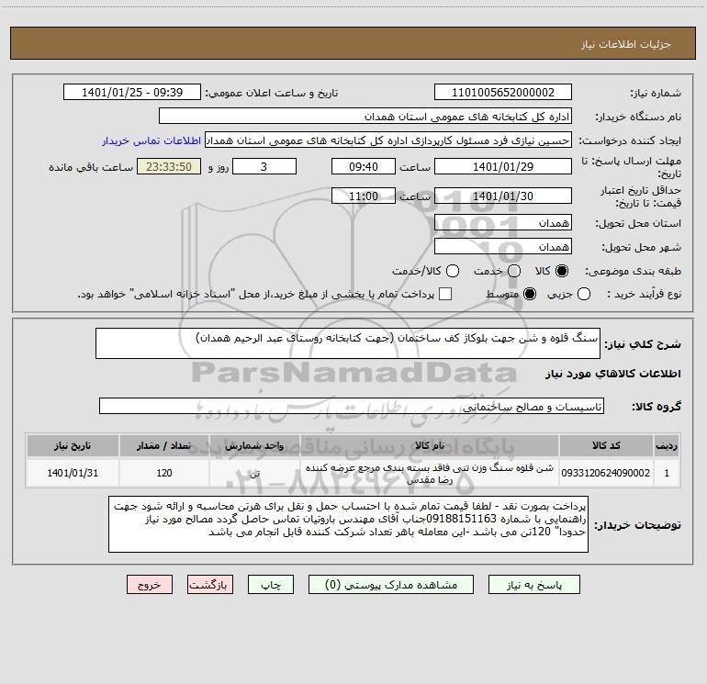Viewport: 707px width, 684px height.
Task: Select the کالا/خدمت radio option
Action: [453, 271]
